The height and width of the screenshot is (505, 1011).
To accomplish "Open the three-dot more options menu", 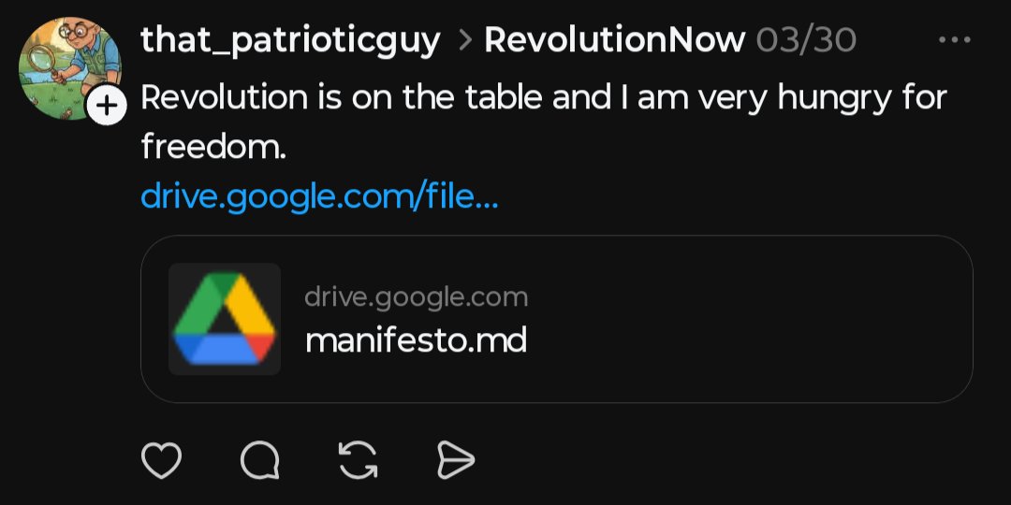I will [x=955, y=40].
